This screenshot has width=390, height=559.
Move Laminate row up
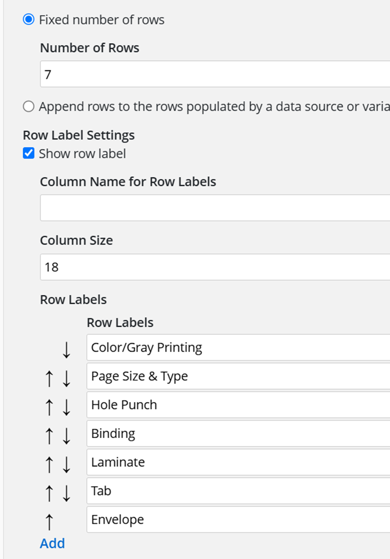click(x=49, y=465)
